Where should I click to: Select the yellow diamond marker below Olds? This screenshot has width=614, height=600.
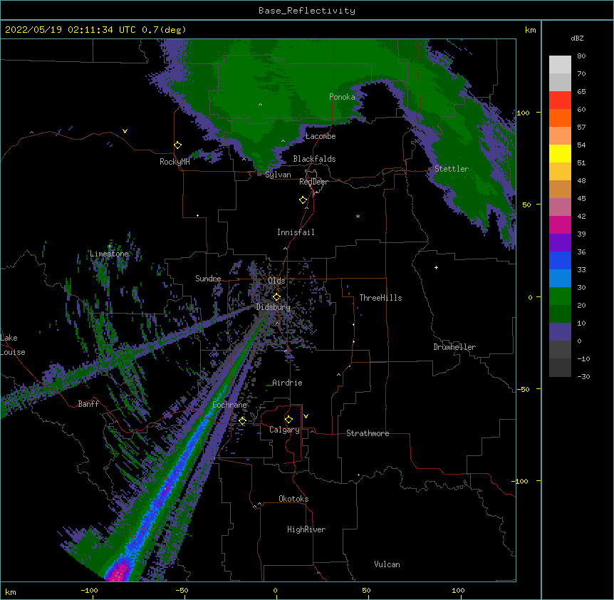tap(276, 297)
